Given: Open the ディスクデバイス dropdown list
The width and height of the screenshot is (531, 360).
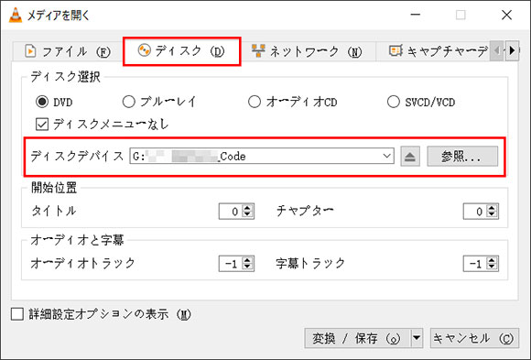Looking at the screenshot, I should click(x=386, y=157).
